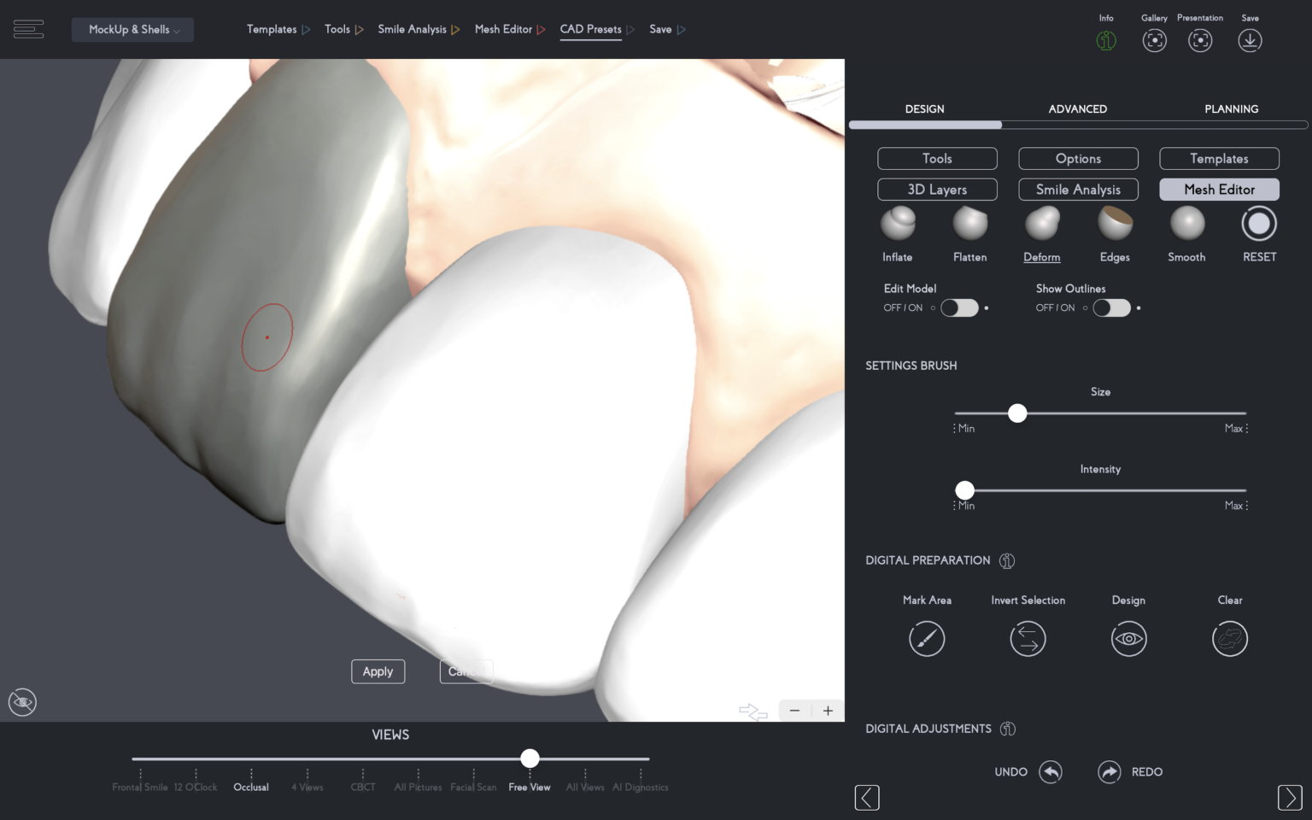Image resolution: width=1312 pixels, height=820 pixels.
Task: Enable the Edit Model toggle
Action: [959, 307]
